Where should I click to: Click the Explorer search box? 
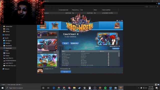point(154,7)
